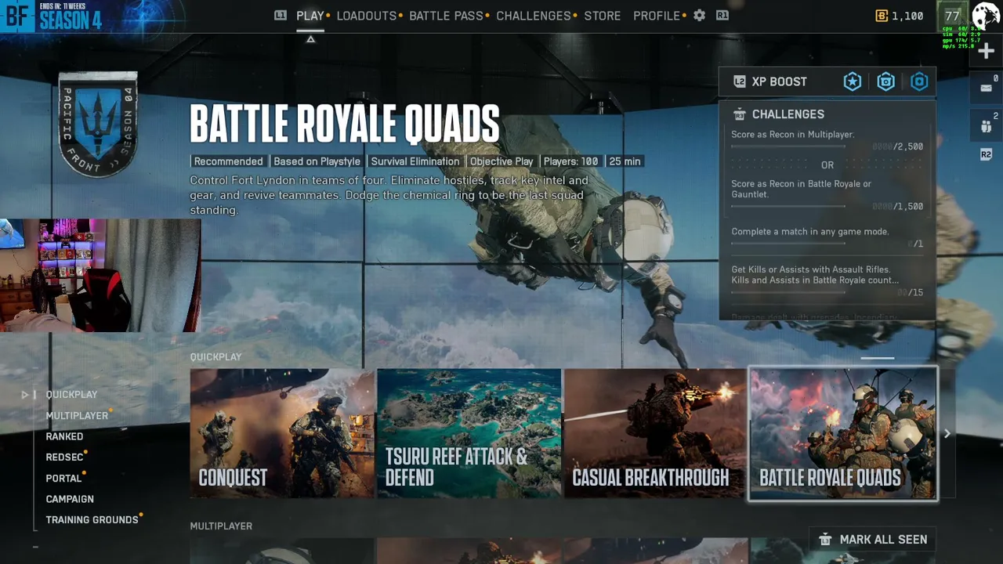The image size is (1003, 564).
Task: Click the Assault Rifles kills challenge text
Action: click(815, 275)
